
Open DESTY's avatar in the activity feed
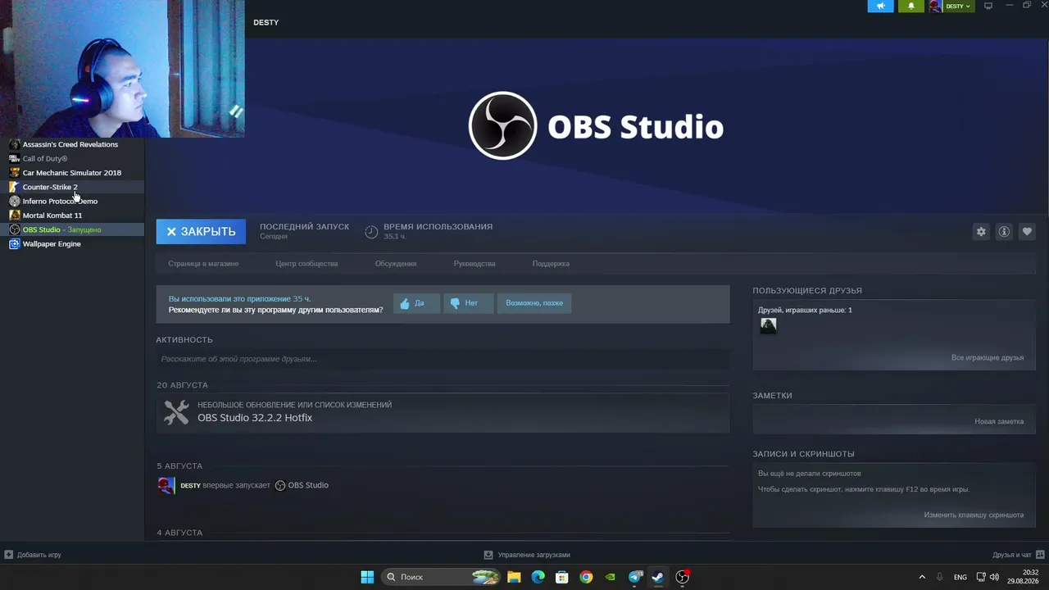166,485
